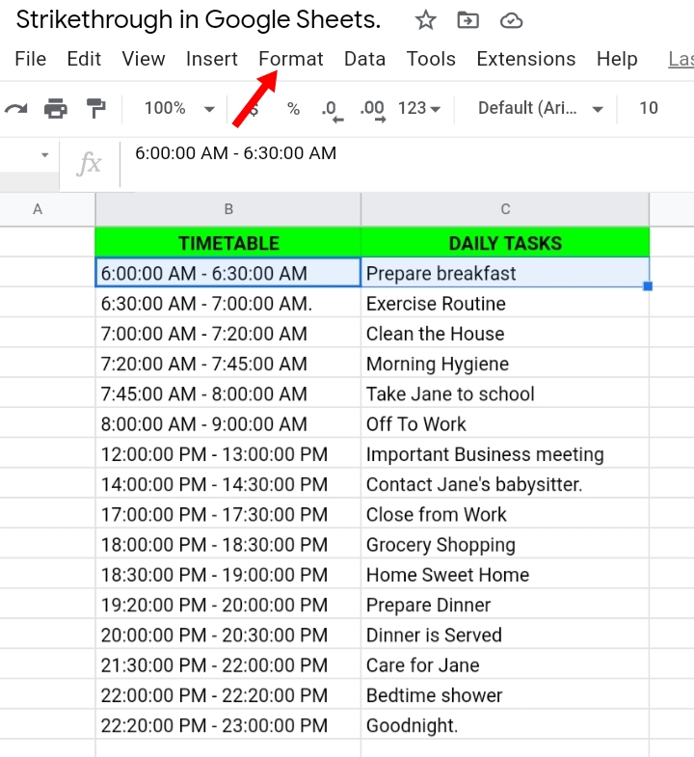Select the Close from Work cell

[x=505, y=514]
